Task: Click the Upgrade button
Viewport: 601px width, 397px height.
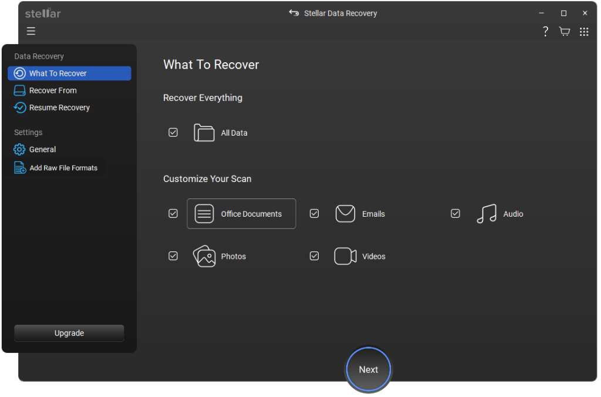Action: pyautogui.click(x=69, y=333)
